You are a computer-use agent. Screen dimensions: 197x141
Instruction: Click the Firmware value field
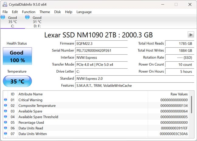[x=101, y=43]
